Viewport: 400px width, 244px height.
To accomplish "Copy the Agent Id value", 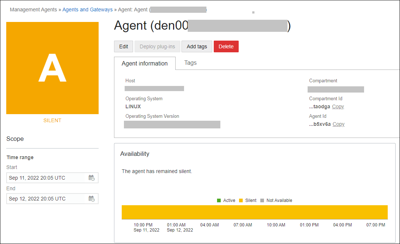I will coord(338,124).
